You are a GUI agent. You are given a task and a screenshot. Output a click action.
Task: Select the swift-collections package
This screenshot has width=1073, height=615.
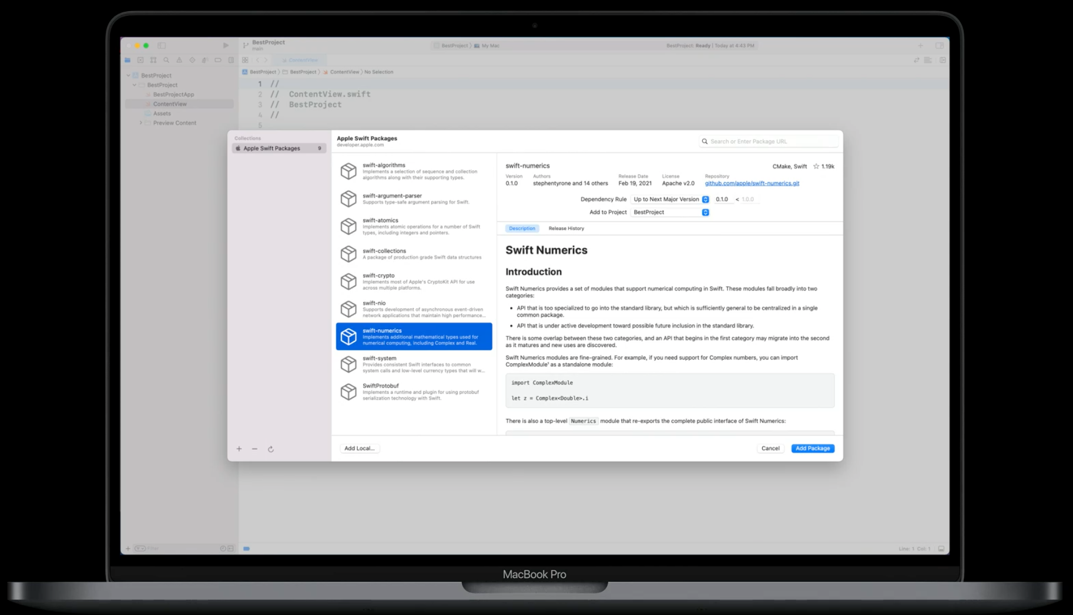click(414, 254)
